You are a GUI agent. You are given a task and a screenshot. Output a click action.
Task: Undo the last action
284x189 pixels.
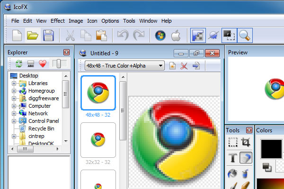123,35
